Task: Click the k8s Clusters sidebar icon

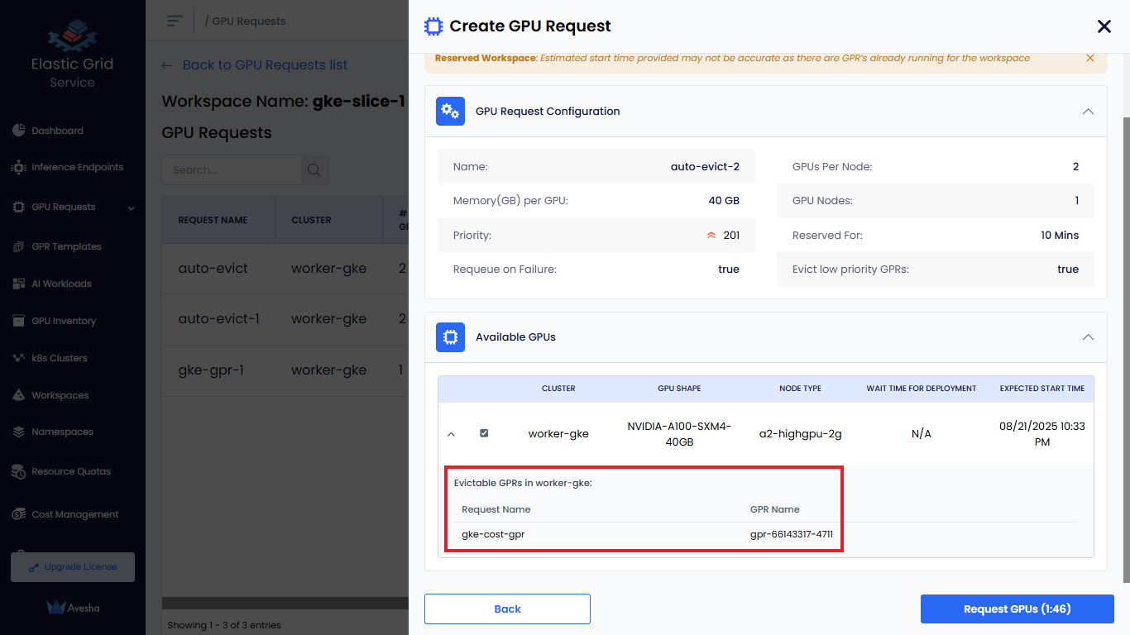Action: coord(18,358)
